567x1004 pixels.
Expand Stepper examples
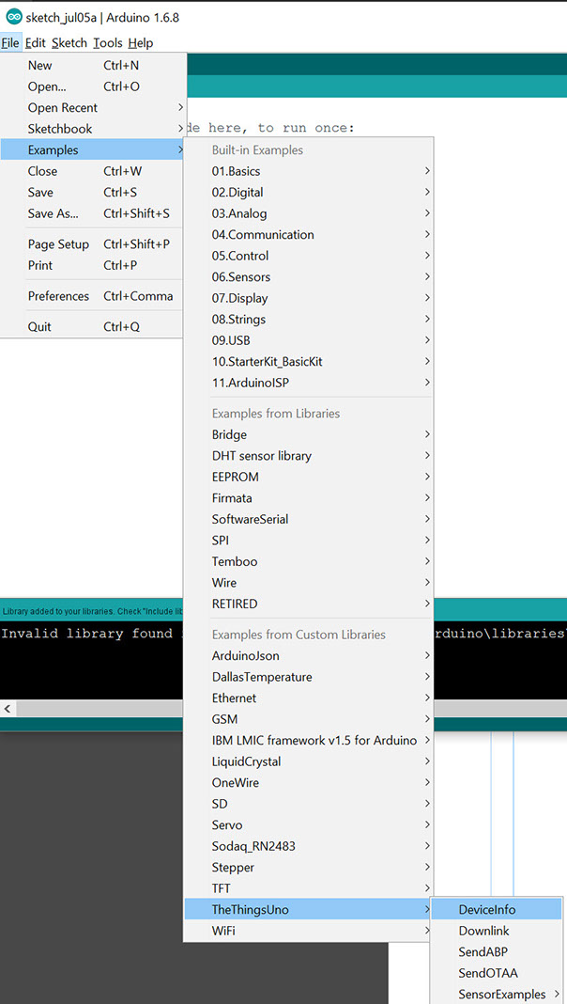(309, 867)
